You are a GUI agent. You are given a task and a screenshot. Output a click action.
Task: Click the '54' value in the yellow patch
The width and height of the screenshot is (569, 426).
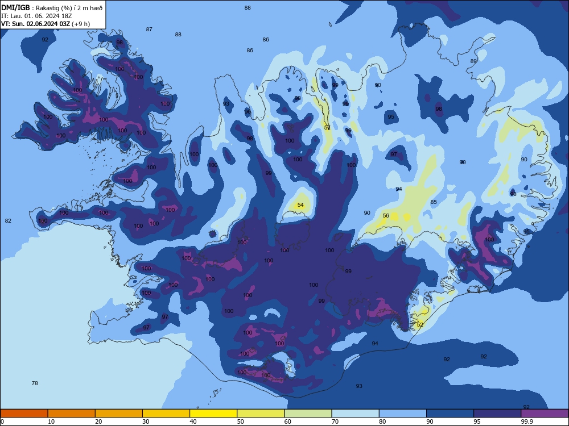click(x=300, y=205)
